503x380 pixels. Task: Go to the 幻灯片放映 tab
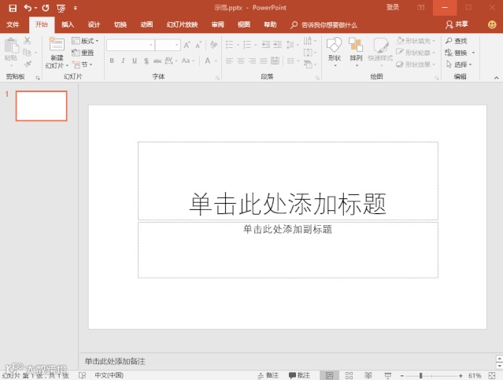(182, 24)
